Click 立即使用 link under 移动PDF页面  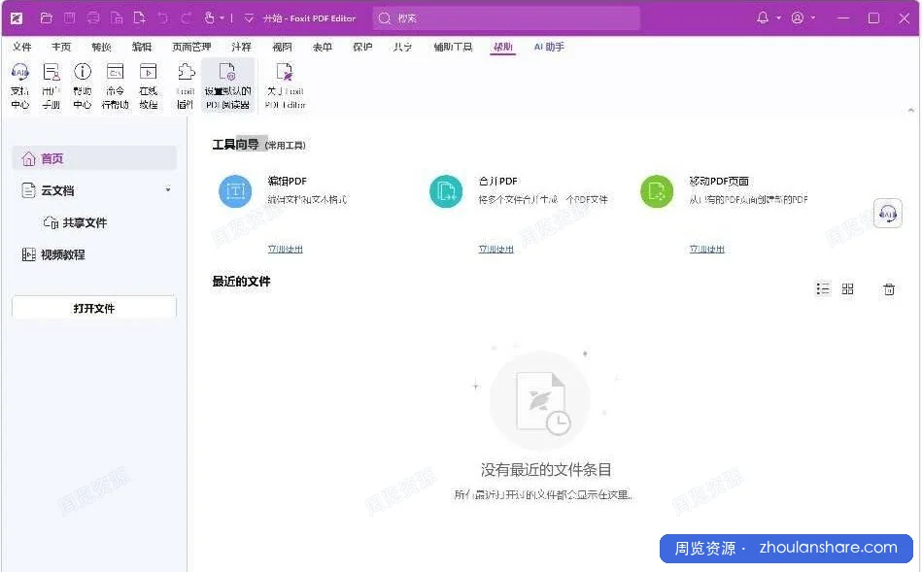[x=706, y=250]
